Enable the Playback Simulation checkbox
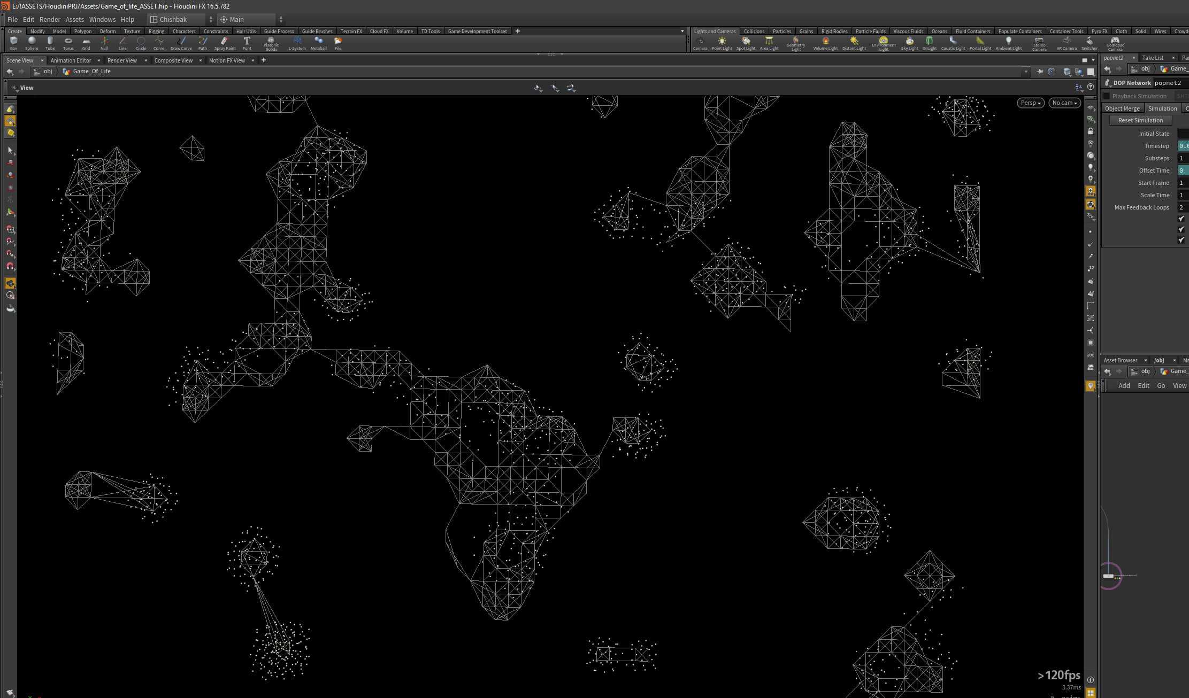 click(x=1106, y=96)
